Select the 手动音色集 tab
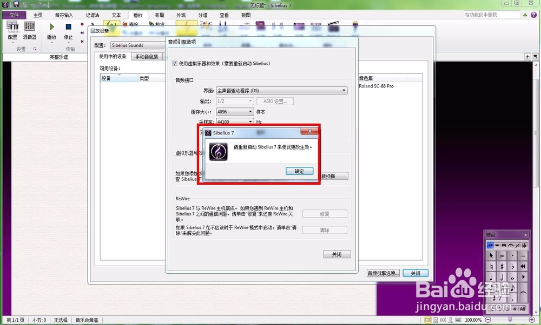Image resolution: width=541 pixels, height=325 pixels. point(147,57)
